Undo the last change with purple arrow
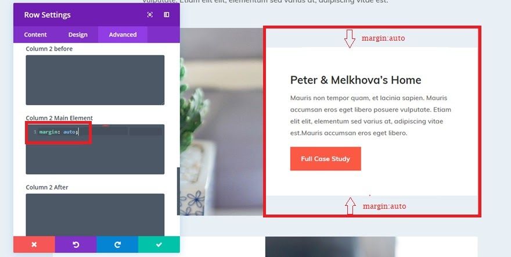Screen dimensions: 511x257 tap(75, 244)
